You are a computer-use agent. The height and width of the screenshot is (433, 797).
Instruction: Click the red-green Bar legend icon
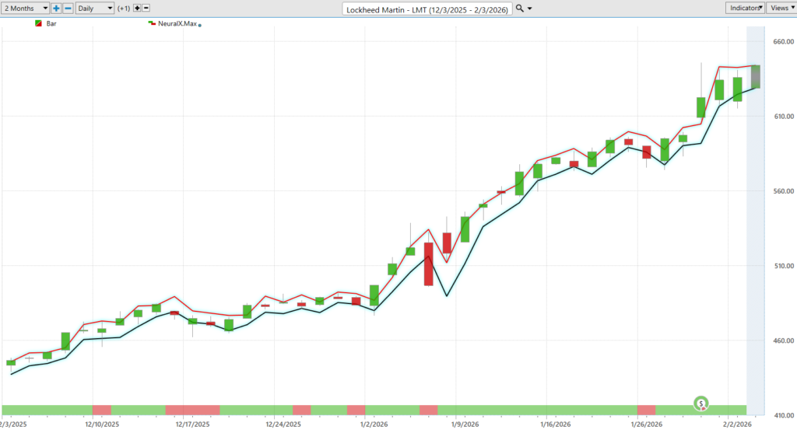pos(38,23)
